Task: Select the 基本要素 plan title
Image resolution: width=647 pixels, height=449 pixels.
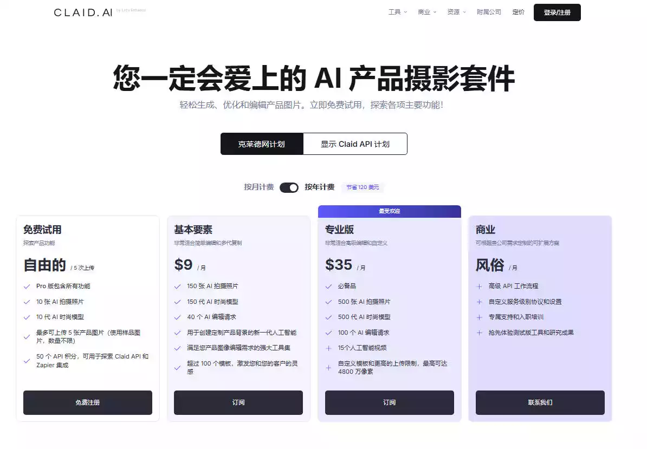Action: click(193, 230)
